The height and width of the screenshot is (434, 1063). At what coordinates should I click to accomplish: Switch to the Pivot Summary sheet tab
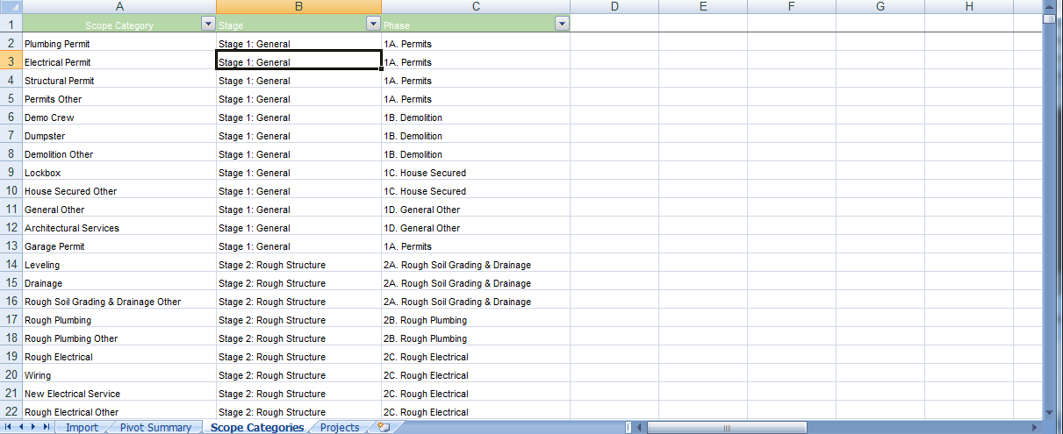155,427
